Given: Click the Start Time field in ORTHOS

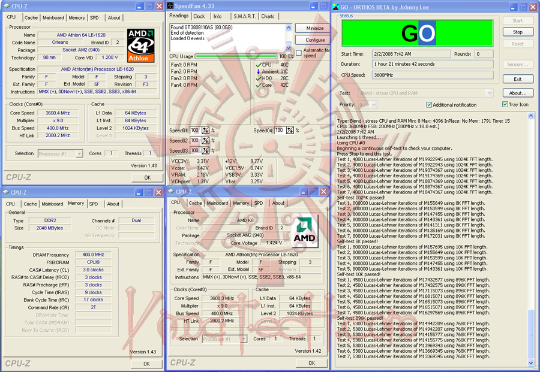Looking at the screenshot, I should 411,54.
